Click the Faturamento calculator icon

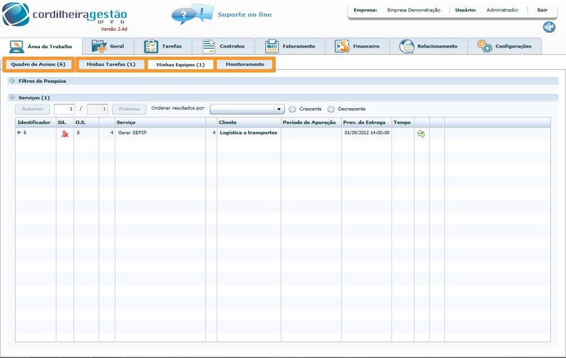[272, 46]
